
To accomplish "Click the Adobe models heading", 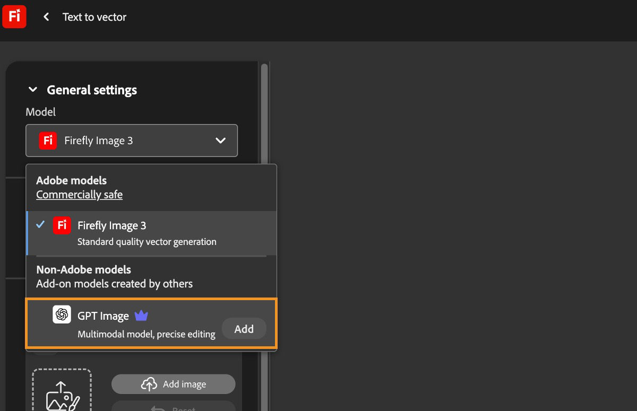I will [71, 180].
